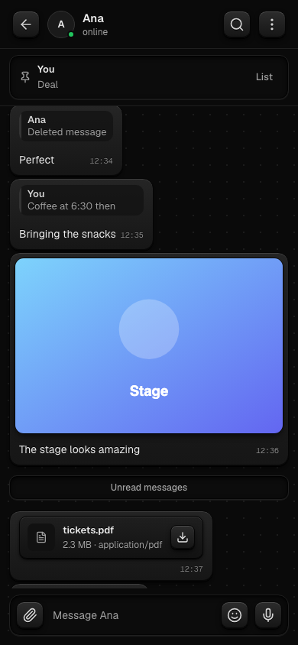Open search in the Ana chat

[237, 24]
